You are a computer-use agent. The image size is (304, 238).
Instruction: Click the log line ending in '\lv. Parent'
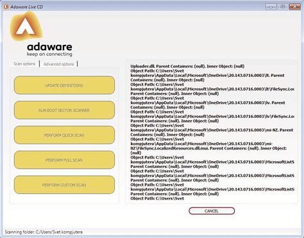click(x=208, y=103)
